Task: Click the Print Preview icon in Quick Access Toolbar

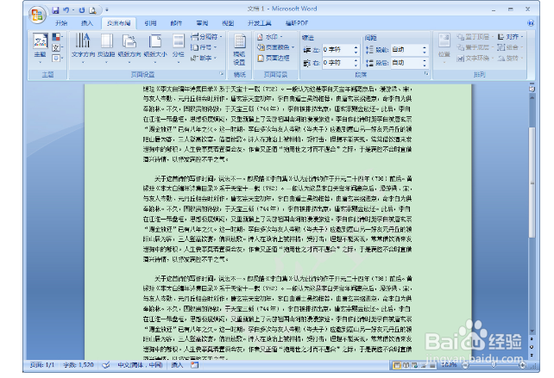Action: (92, 10)
